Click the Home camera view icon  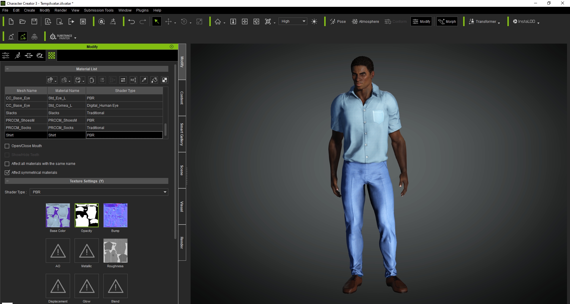(218, 21)
